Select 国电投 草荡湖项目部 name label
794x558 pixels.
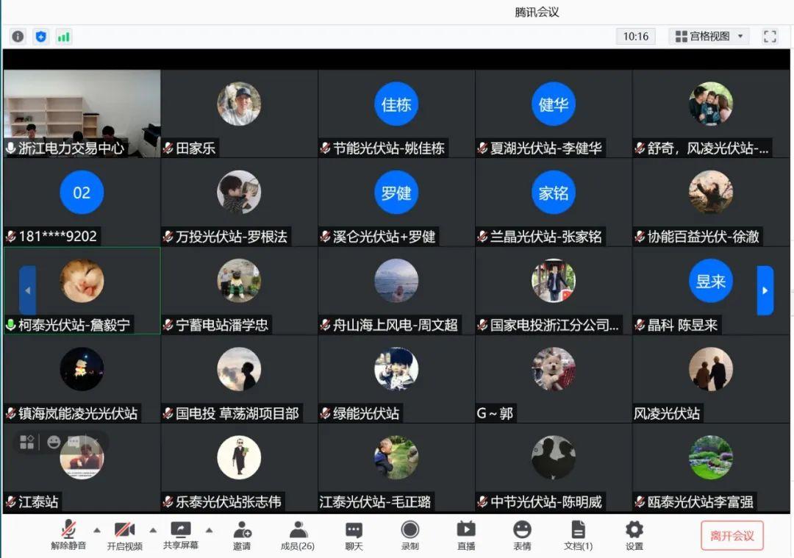click(237, 413)
